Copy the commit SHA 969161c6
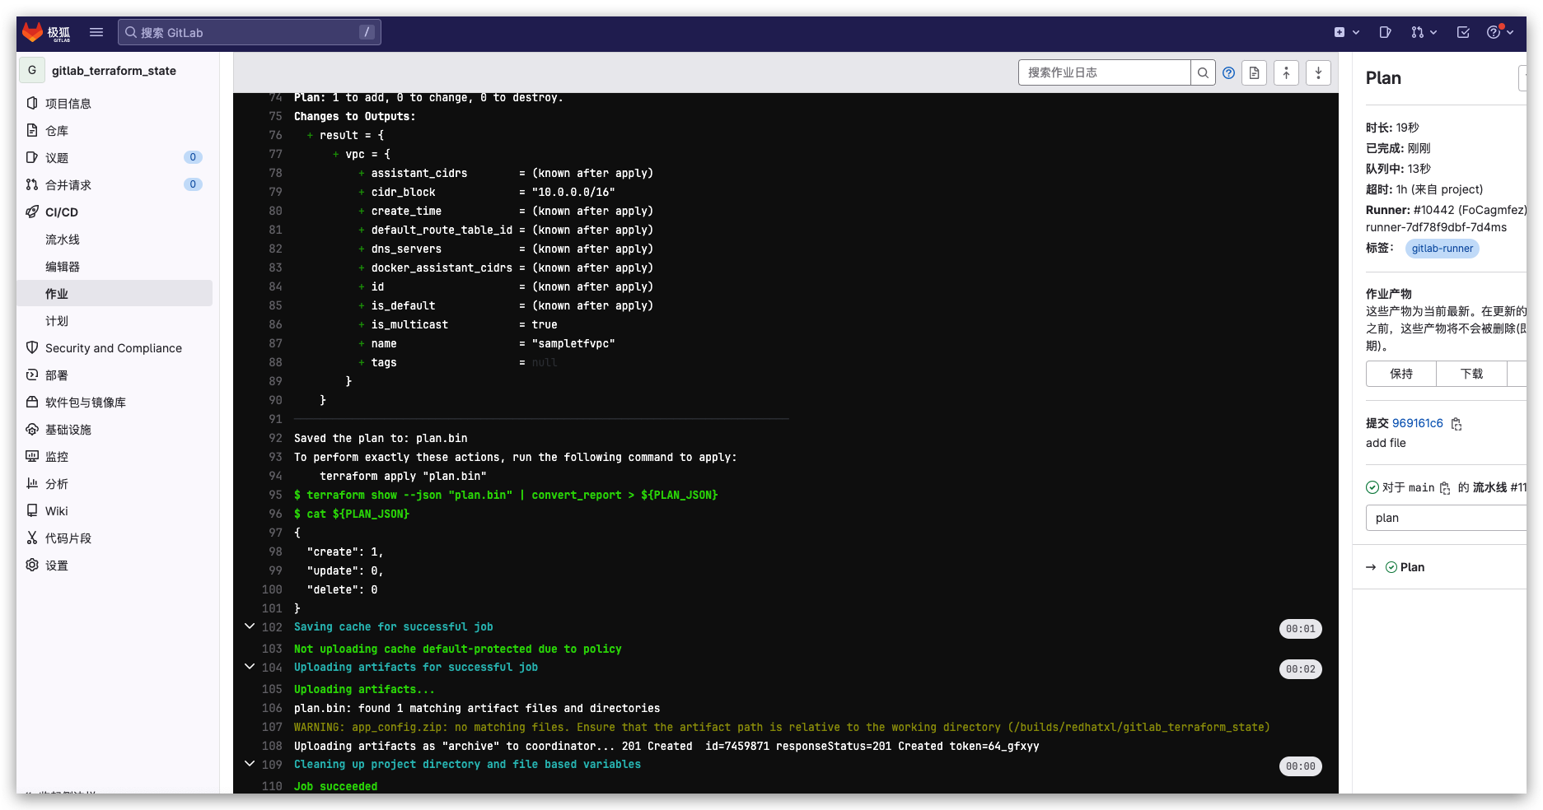The width and height of the screenshot is (1543, 810). point(1456,424)
